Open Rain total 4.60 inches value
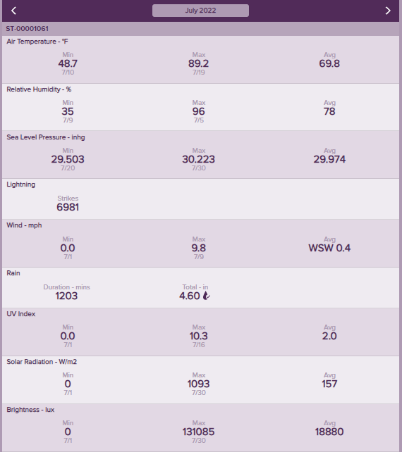This screenshot has width=402, height=452. (x=190, y=296)
